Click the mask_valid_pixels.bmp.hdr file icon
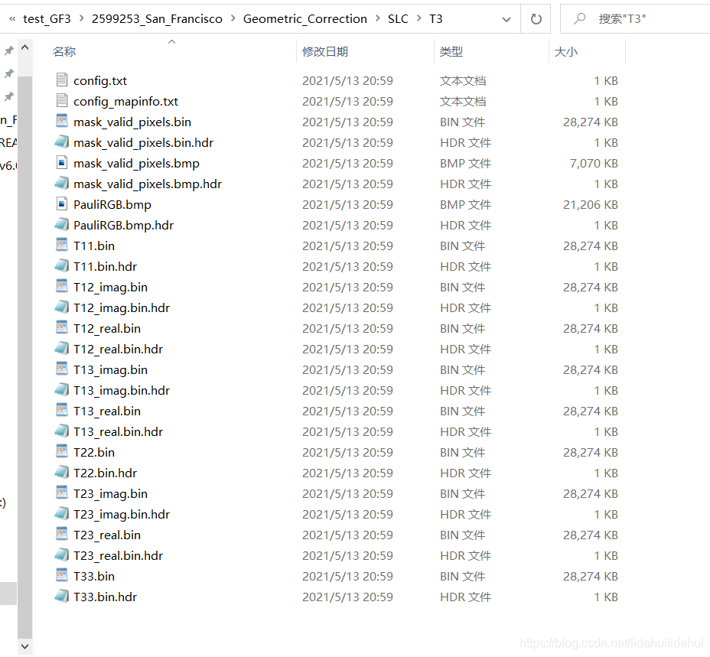This screenshot has width=710, height=657. (62, 183)
